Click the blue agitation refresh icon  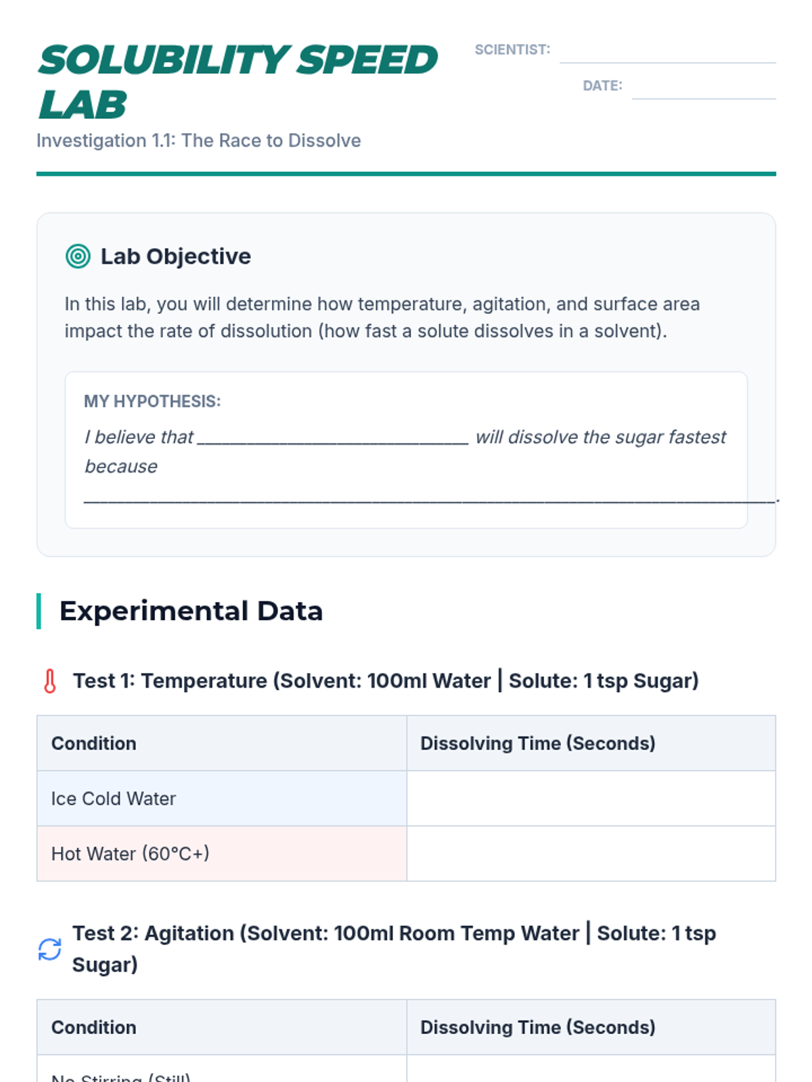[x=50, y=949]
